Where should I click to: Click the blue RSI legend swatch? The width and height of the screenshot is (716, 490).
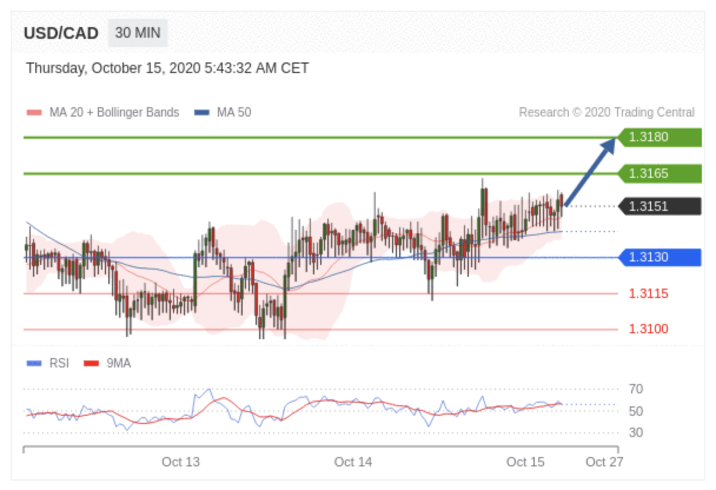pyautogui.click(x=34, y=363)
